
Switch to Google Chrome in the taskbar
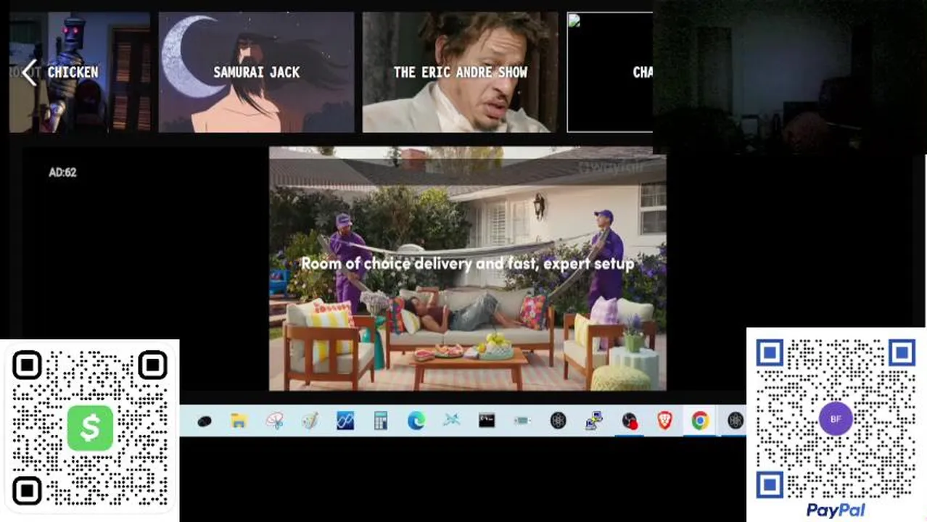[700, 420]
